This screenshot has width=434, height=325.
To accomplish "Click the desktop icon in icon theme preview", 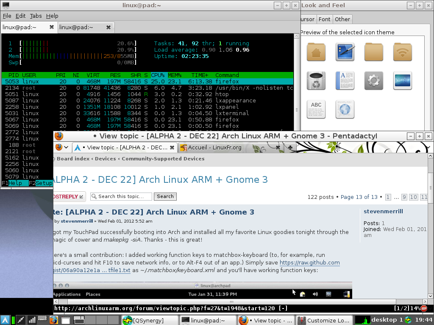I will click(345, 52).
